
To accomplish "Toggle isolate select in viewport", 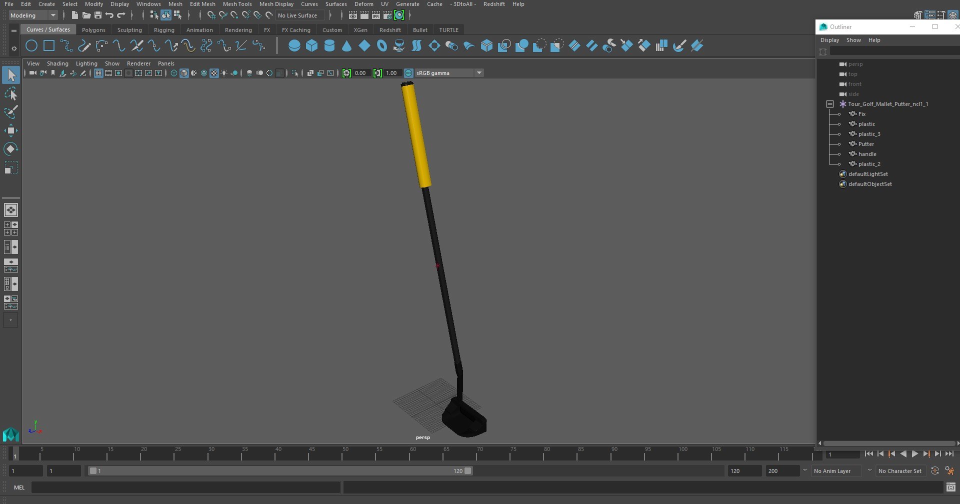I will [x=295, y=73].
